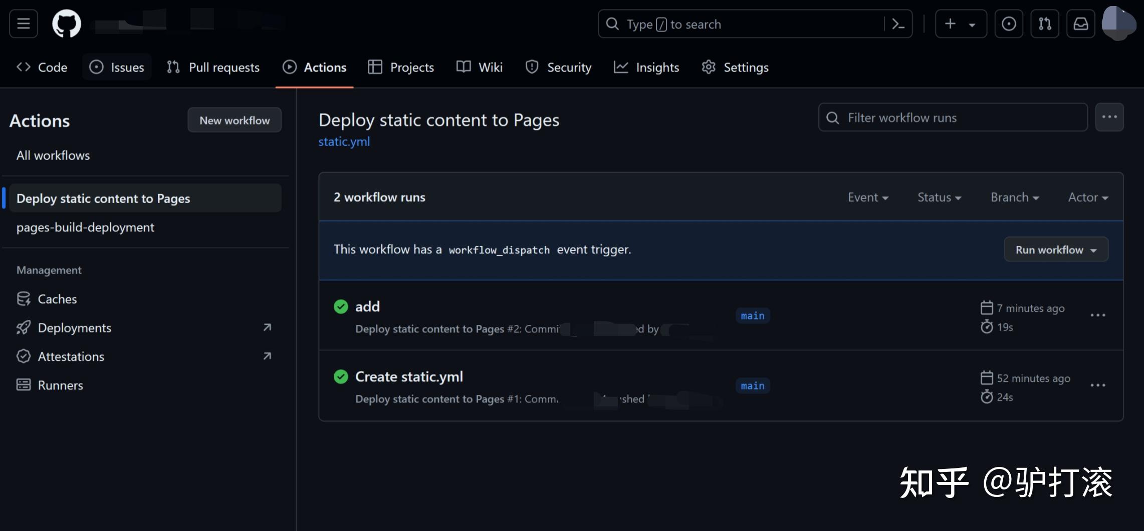Screen dimensions: 1144x531
Task: Click the user avatar icon
Action: click(1118, 23)
